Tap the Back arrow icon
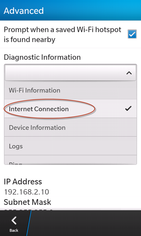141x236 pixels. pos(14,221)
